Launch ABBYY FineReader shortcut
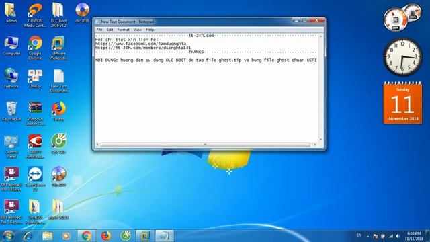This screenshot has width=430, height=242. click(35, 147)
